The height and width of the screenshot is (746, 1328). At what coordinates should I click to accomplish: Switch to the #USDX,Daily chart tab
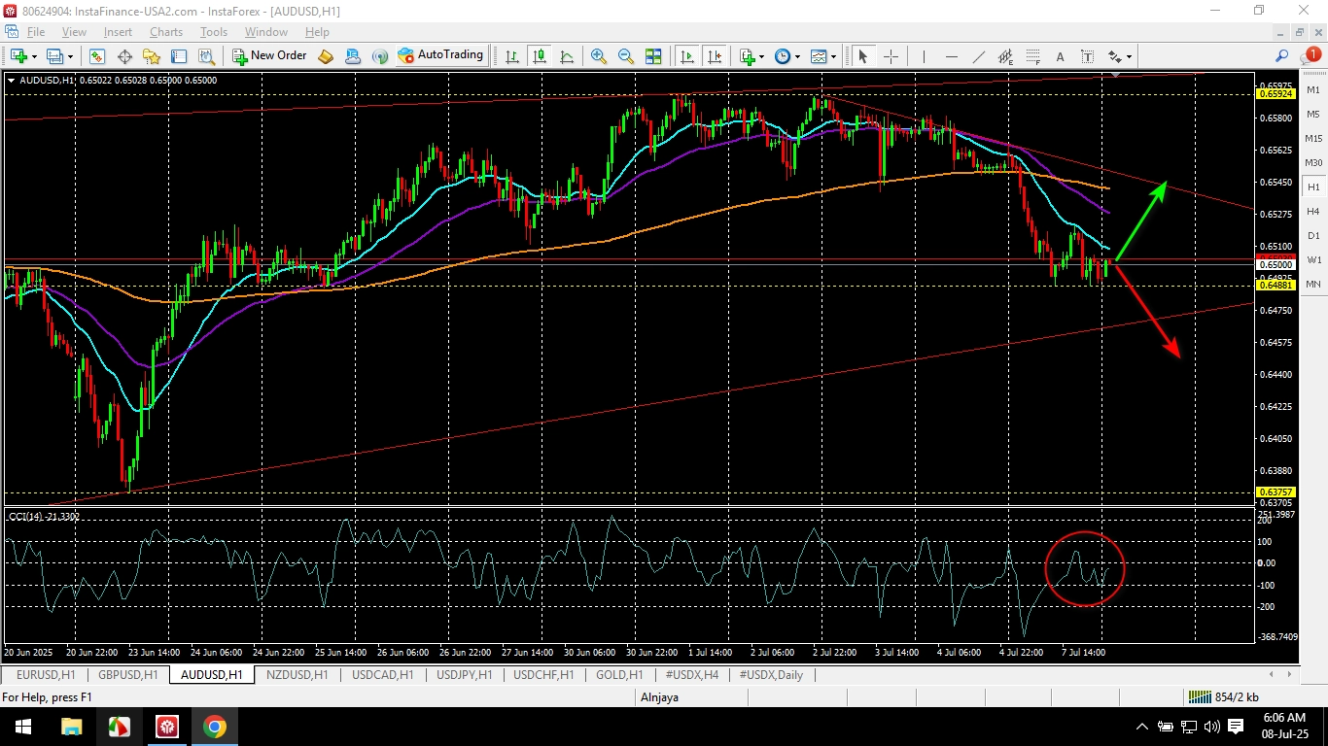coord(771,675)
